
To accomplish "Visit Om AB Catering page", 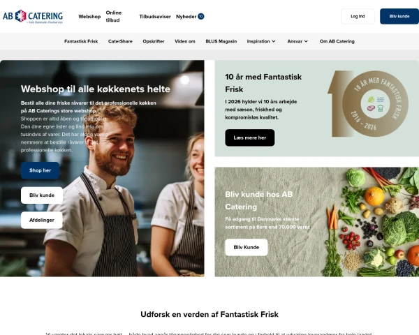I will click(x=337, y=41).
